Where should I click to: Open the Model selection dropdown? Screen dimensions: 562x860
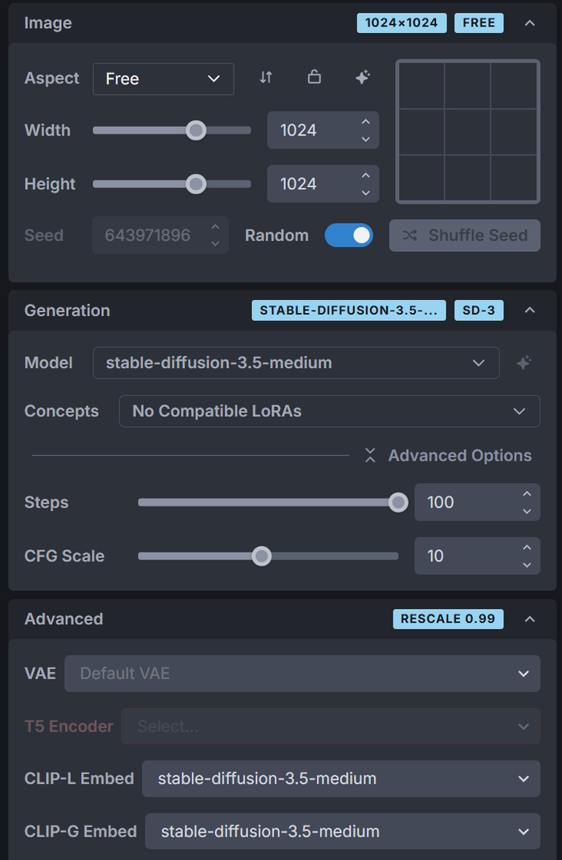[295, 363]
